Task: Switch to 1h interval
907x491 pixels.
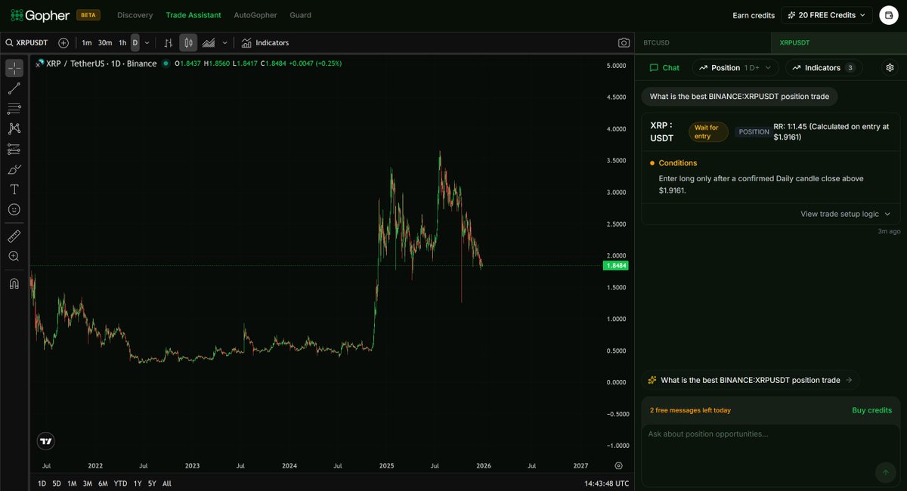Action: pyautogui.click(x=122, y=43)
